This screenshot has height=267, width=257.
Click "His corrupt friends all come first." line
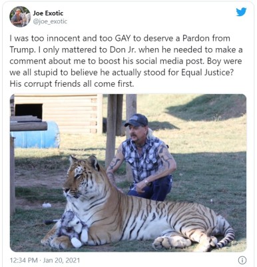(72, 84)
